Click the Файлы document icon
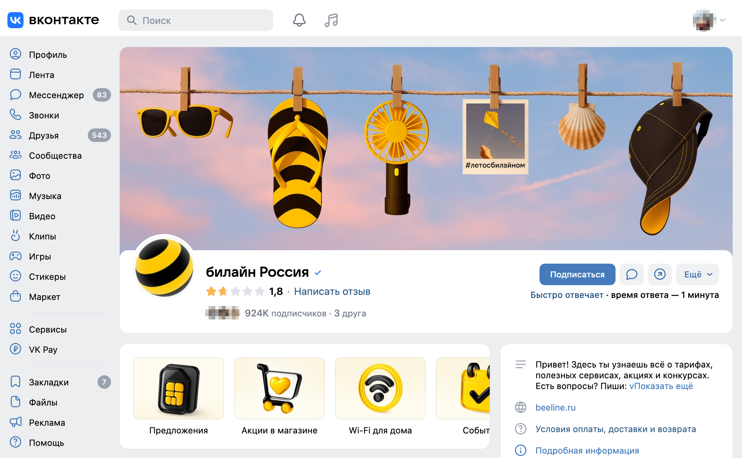This screenshot has width=742, height=458. tap(15, 402)
